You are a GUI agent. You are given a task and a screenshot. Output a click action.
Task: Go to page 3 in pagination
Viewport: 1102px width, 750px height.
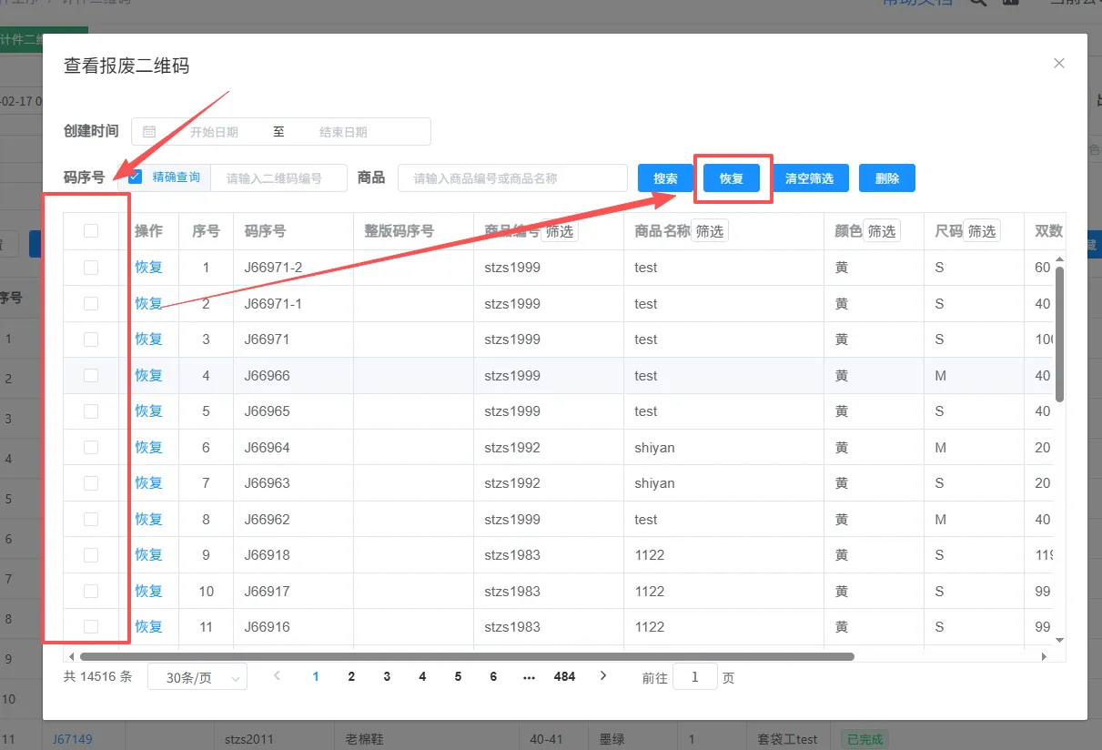387,677
